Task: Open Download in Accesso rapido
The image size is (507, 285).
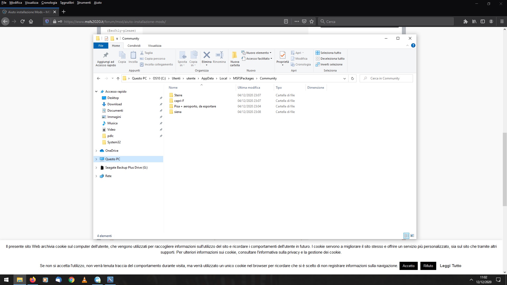Action: click(x=115, y=104)
